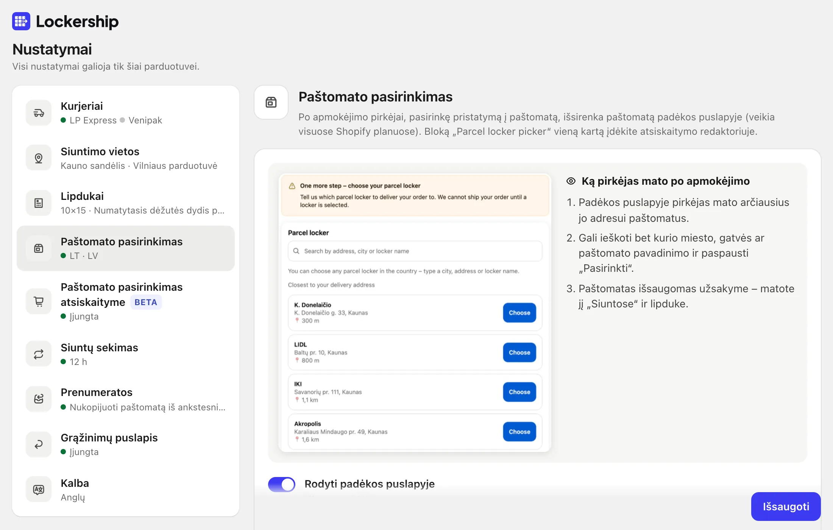Screen dimensions: 833x530
Task: Click the parcel locker search field
Action: [x=415, y=251]
